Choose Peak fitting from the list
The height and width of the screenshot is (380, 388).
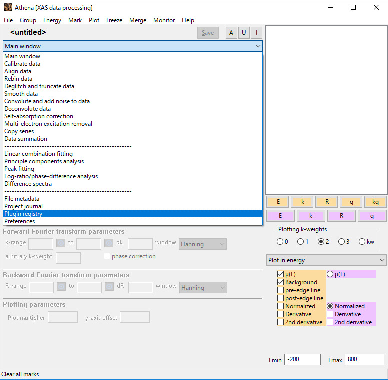tap(133, 169)
